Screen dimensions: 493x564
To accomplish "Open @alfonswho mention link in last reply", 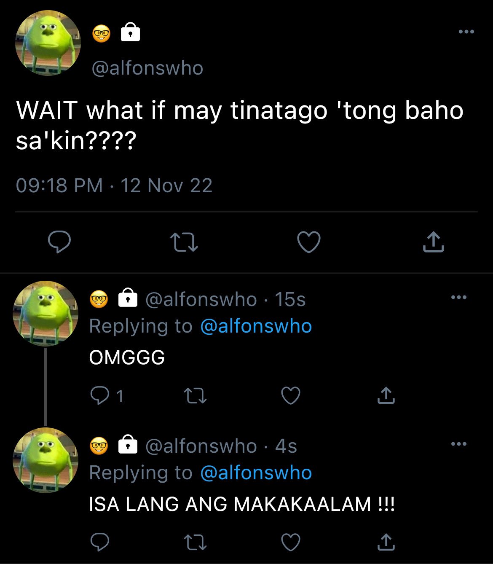I will pos(256,473).
